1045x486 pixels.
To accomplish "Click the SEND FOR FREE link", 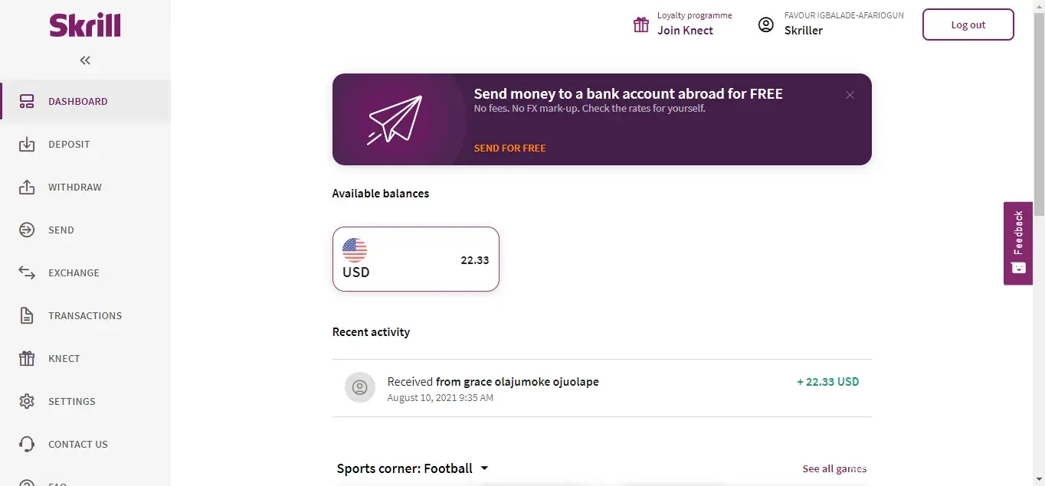I will [x=509, y=148].
